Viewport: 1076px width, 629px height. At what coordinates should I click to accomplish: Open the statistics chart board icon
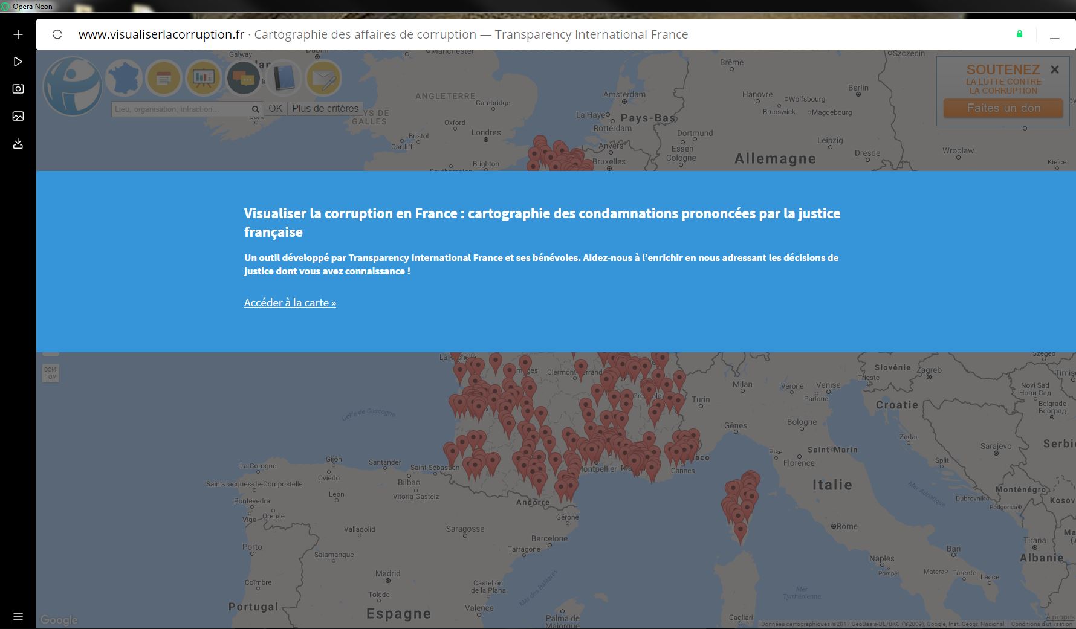(x=203, y=79)
